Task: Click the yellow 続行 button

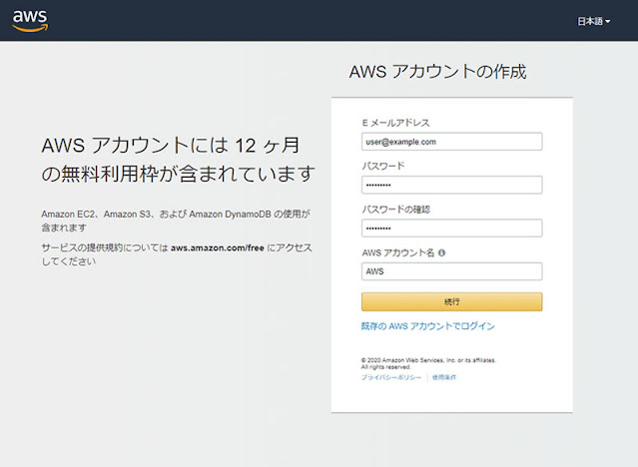Action: [x=451, y=301]
